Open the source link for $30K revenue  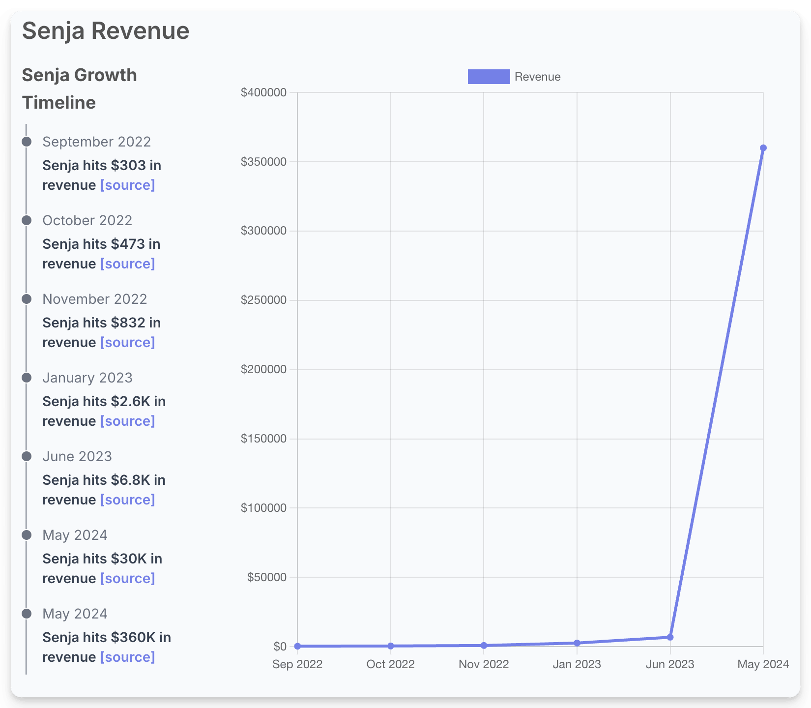pyautogui.click(x=128, y=579)
